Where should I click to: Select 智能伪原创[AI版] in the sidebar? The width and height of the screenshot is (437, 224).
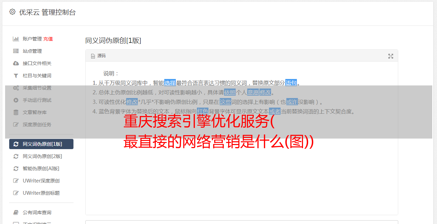41,169
